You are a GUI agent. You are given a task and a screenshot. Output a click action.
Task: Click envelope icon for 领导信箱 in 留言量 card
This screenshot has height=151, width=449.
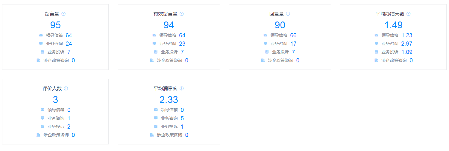pyautogui.click(x=41, y=35)
